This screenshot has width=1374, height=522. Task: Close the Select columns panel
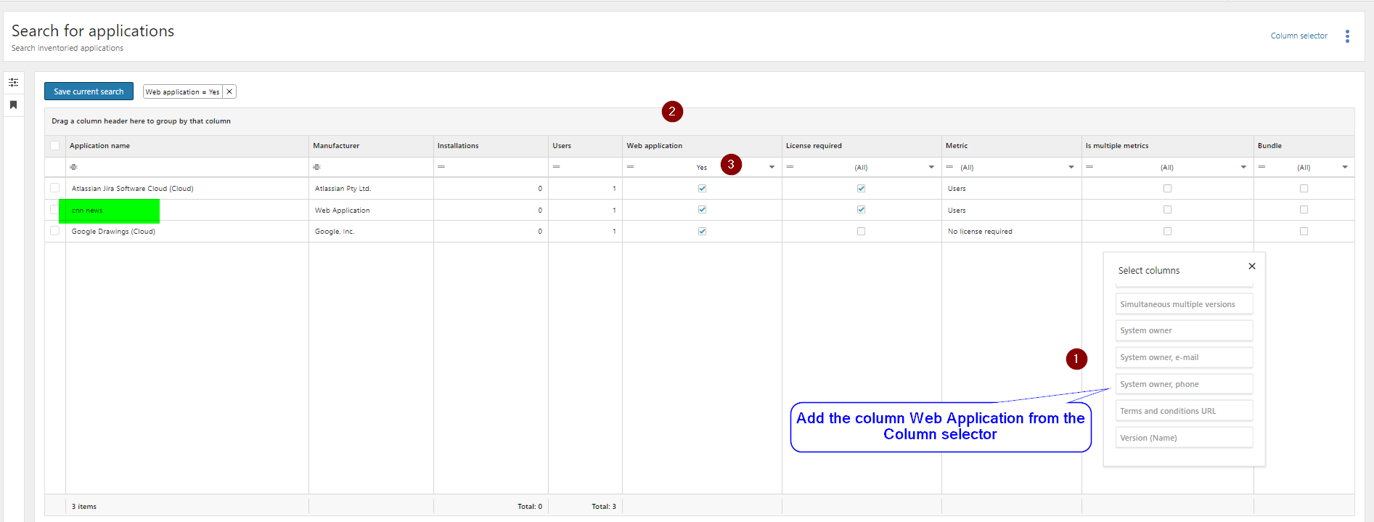tap(1252, 266)
